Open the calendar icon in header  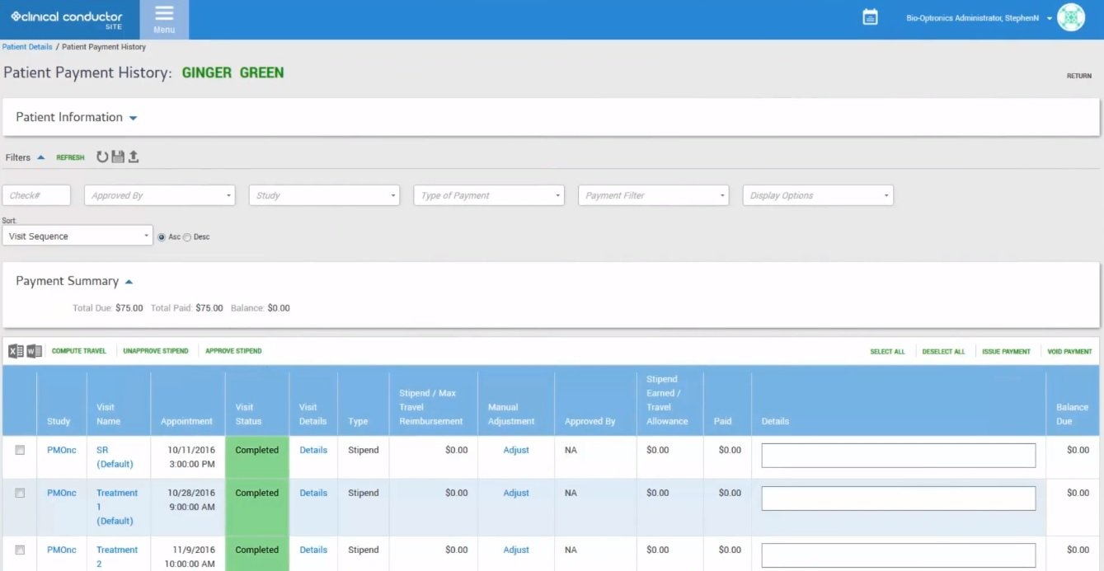[870, 17]
